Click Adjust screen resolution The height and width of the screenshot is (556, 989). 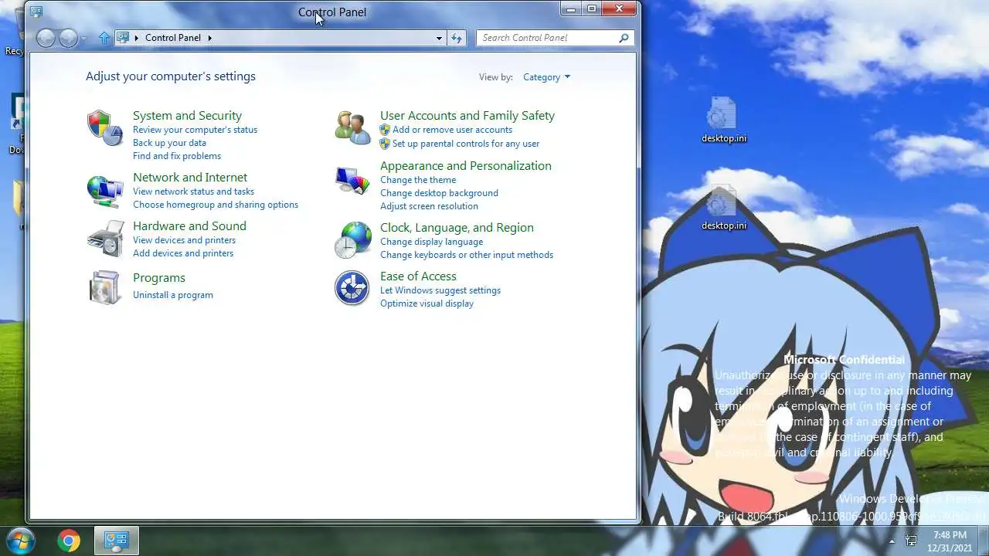coord(429,206)
